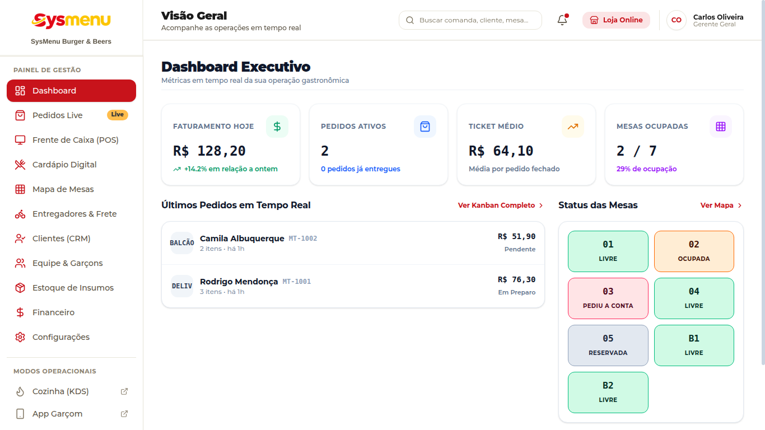765x430 pixels.
Task: Open Configurações
Action: pos(71,337)
